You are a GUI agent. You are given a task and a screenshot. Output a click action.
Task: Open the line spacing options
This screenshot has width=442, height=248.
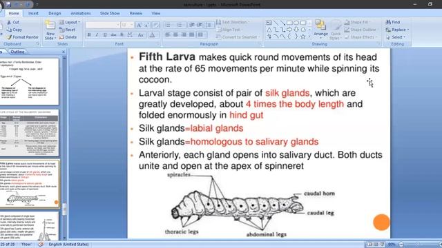point(209,25)
